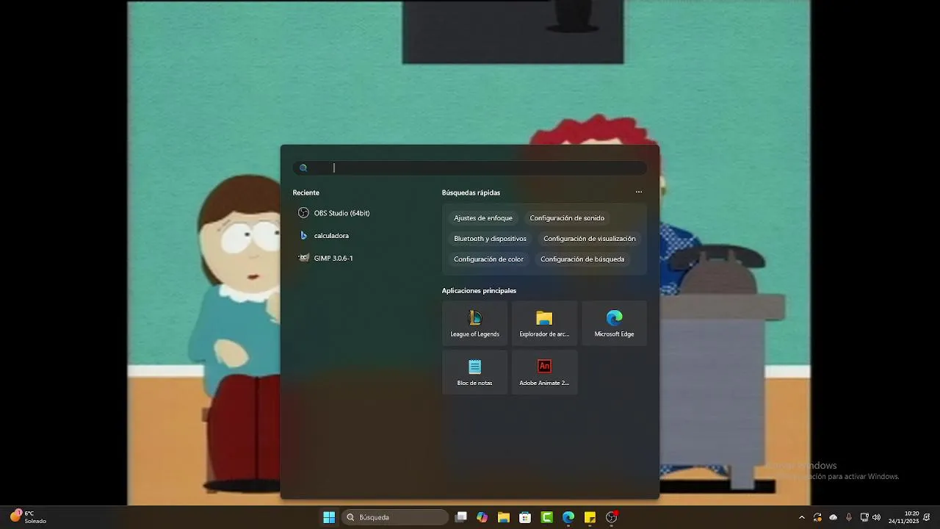The image size is (940, 529).
Task: Select the Configuración de sonido quick search
Action: pos(567,218)
